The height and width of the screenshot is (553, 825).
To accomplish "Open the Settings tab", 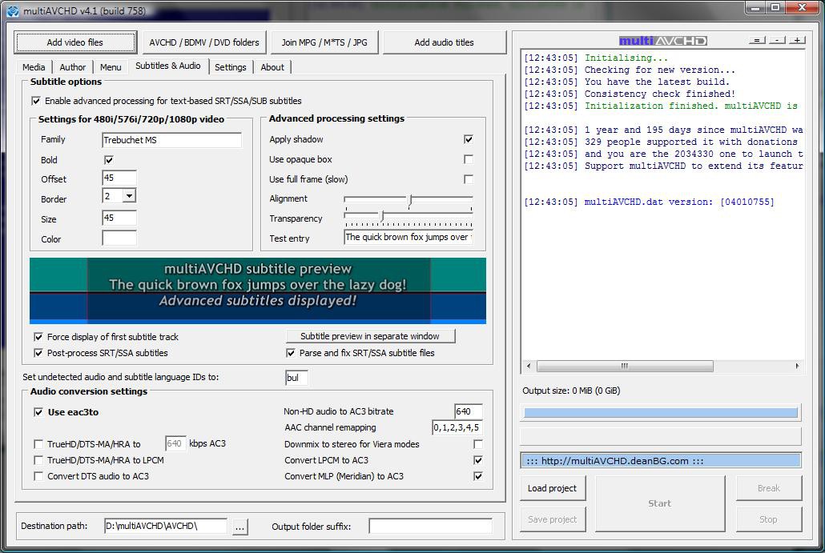I will (231, 67).
